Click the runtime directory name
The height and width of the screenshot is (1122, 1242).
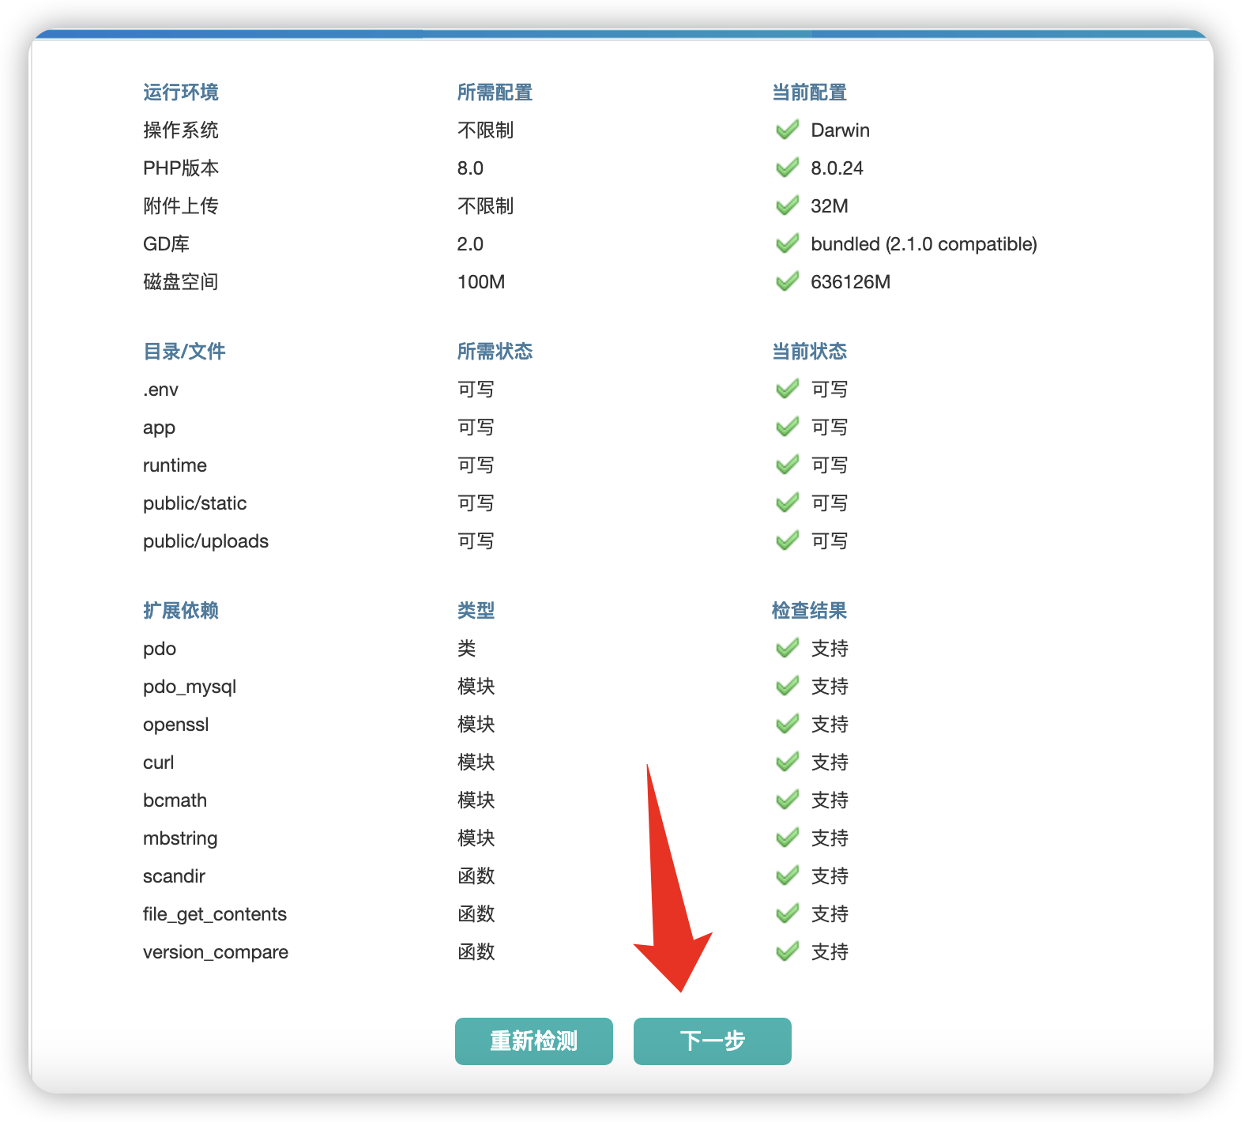(x=175, y=465)
